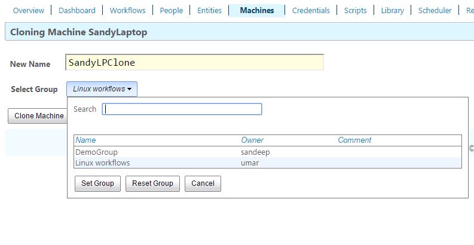Click the Reset Group button

[152, 183]
